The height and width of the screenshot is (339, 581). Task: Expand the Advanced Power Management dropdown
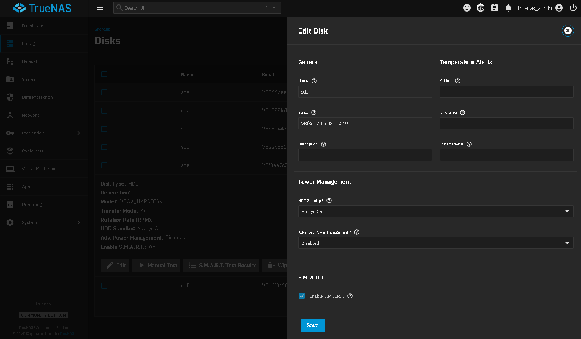click(435, 243)
